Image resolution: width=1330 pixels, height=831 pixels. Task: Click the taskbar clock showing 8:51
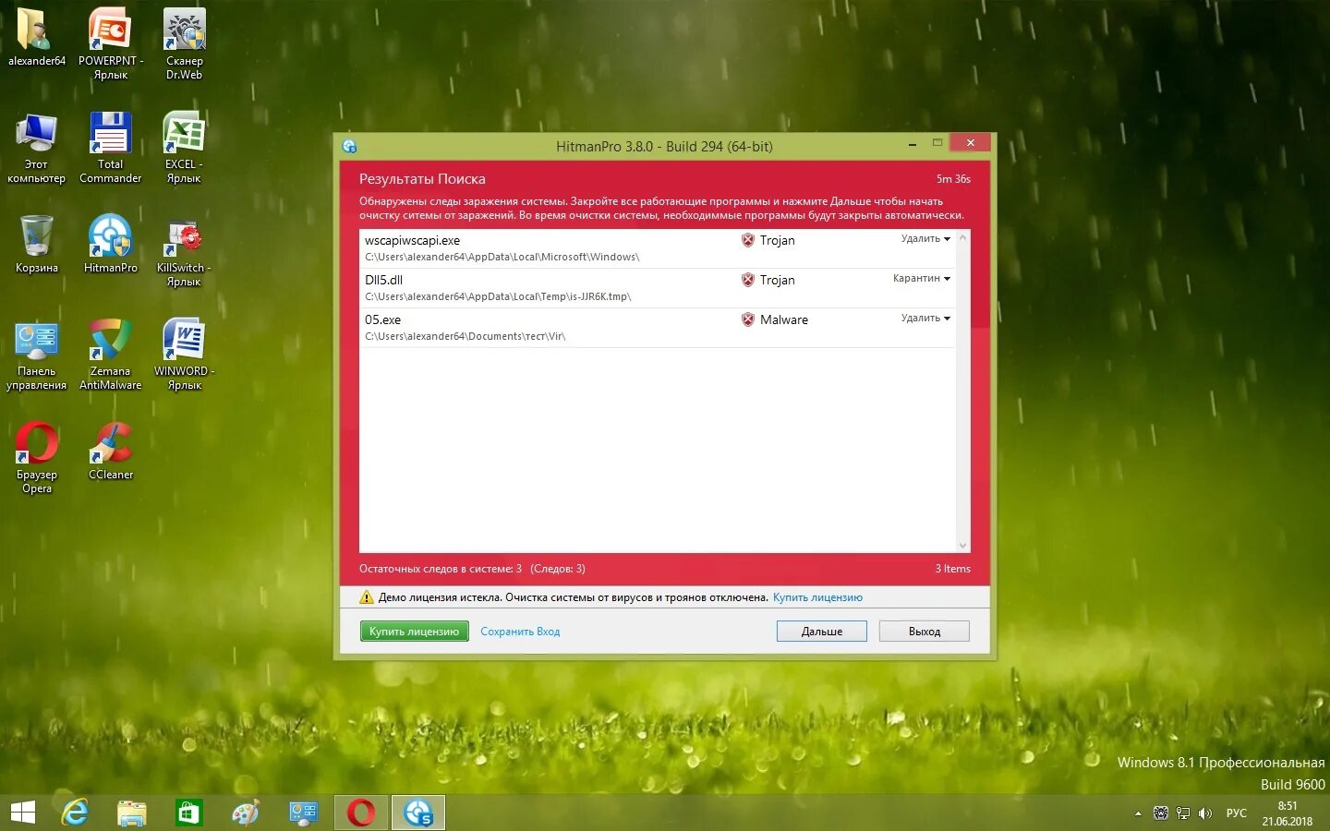[x=1288, y=813]
